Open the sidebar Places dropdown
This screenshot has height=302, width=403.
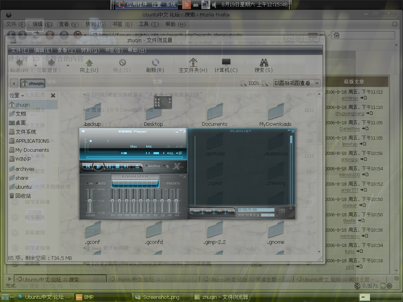pyautogui.click(x=17, y=95)
